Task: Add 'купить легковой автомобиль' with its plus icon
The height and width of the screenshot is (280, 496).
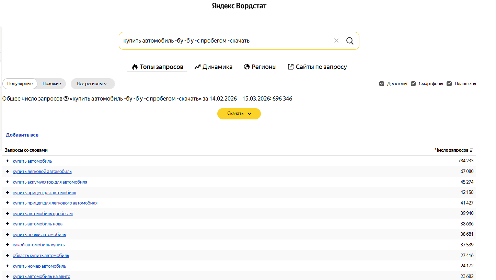Action: click(x=8, y=171)
